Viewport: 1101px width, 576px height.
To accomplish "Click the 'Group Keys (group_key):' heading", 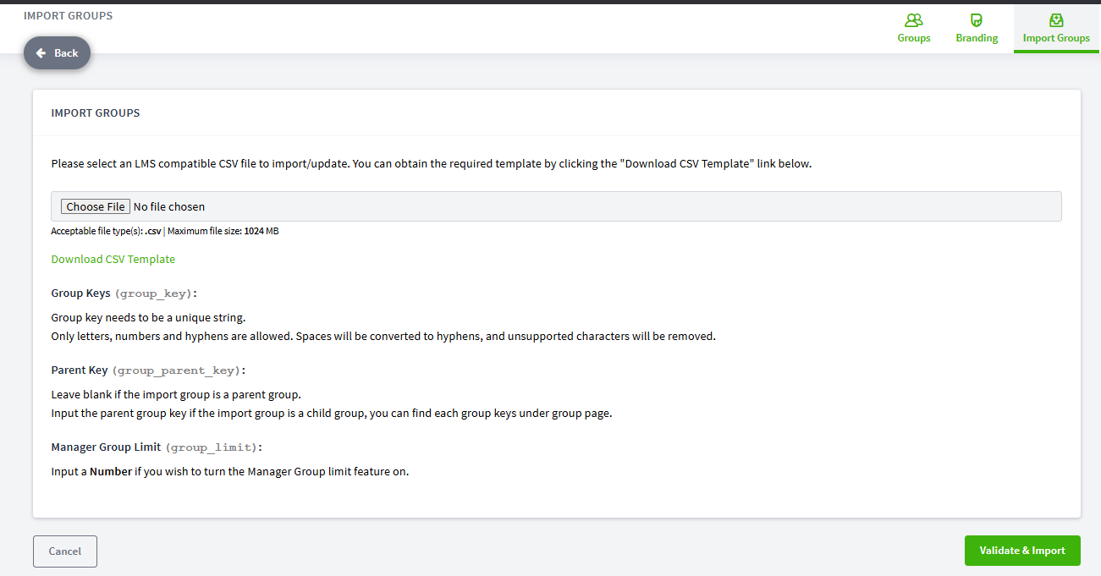I will pos(124,293).
